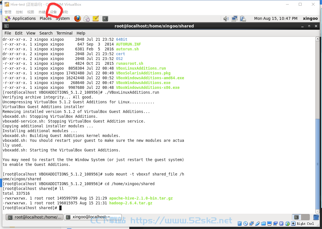Click the network adapters status icon
Image resolution: width=322 pixels, height=229 pixels.
(x=252, y=223)
